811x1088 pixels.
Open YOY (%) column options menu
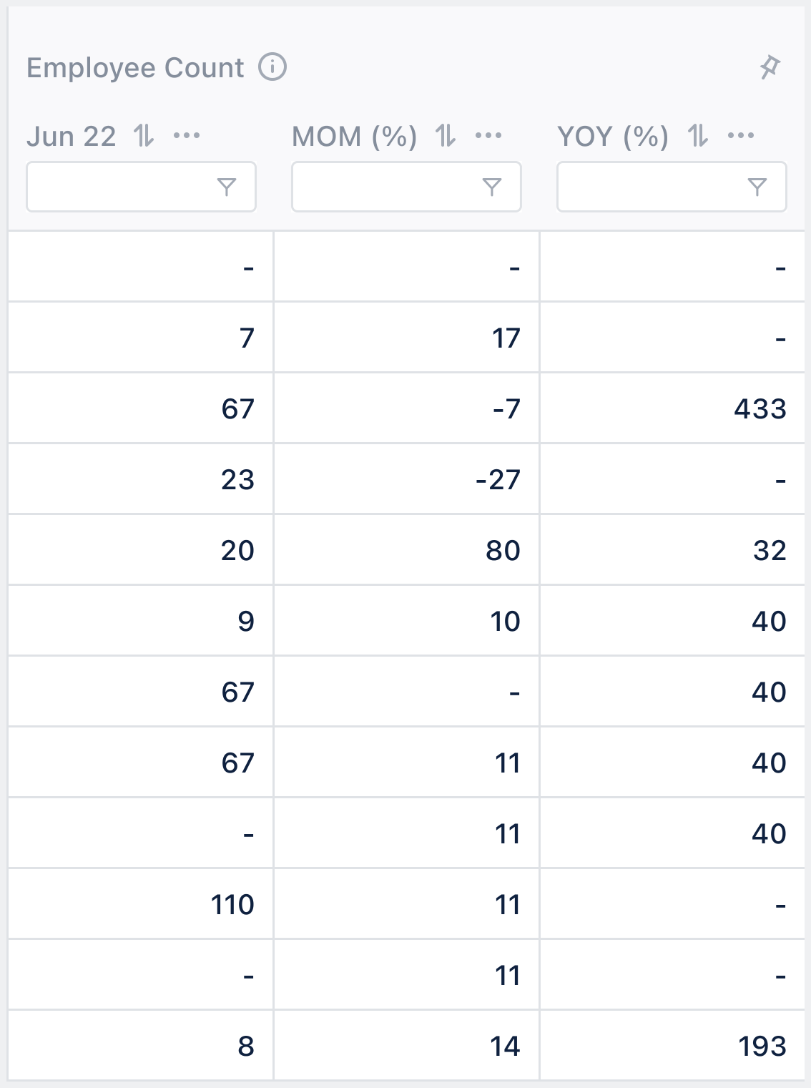click(741, 136)
